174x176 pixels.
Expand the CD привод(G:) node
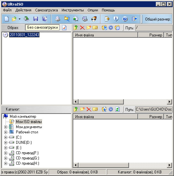click(6, 158)
